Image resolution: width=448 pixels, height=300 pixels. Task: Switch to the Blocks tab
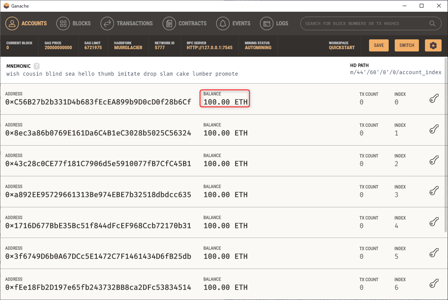[x=74, y=23]
